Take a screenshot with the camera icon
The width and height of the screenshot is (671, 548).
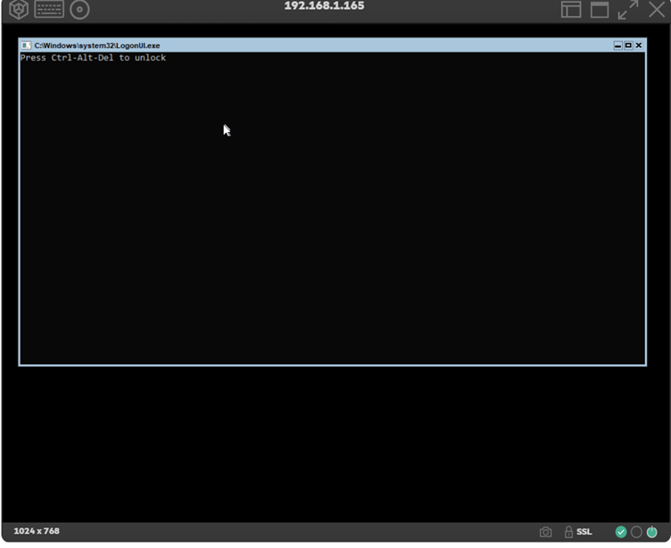545,532
